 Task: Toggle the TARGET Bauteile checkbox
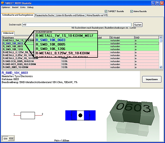106,11
